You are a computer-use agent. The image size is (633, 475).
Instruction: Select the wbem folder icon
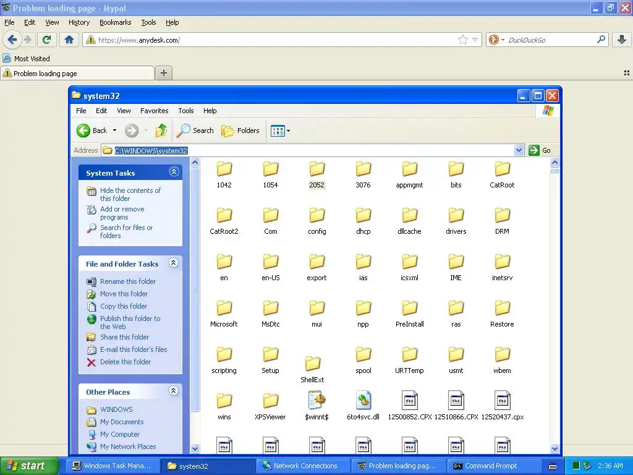[x=502, y=354]
